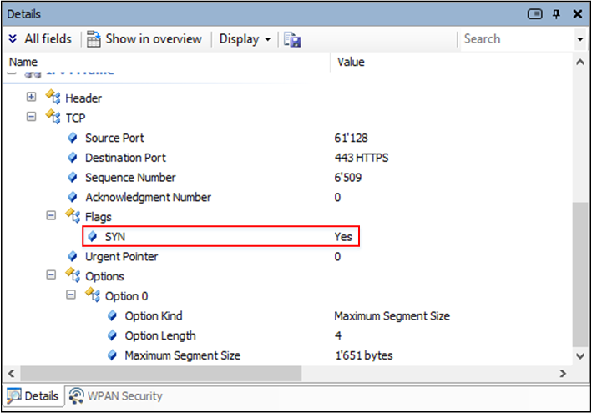Collapse the Option 0 node

(x=71, y=296)
